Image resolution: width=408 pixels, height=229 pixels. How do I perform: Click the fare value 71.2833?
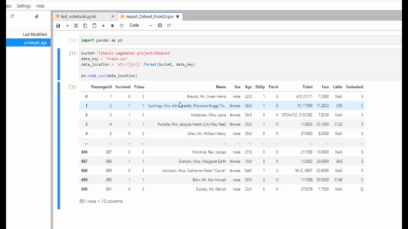[323, 106]
